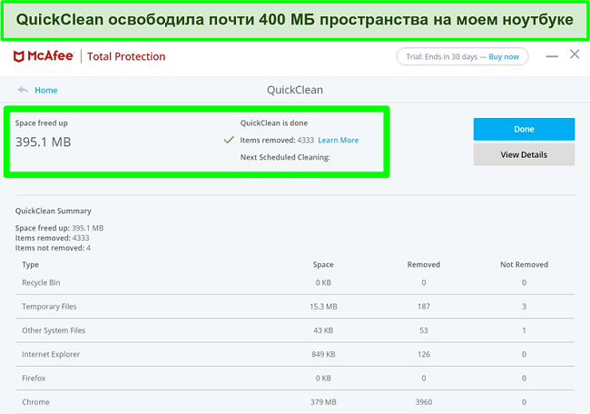The image size is (590, 414).
Task: Select the Firefox row label
Action: [x=34, y=379]
